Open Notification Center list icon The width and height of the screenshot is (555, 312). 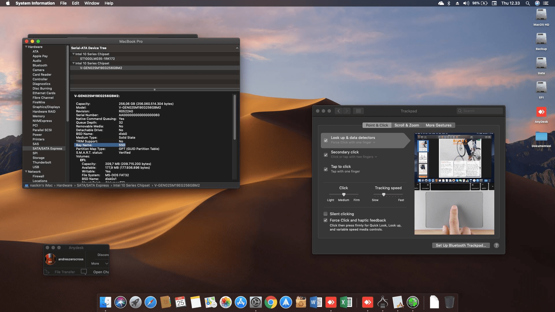point(546,3)
